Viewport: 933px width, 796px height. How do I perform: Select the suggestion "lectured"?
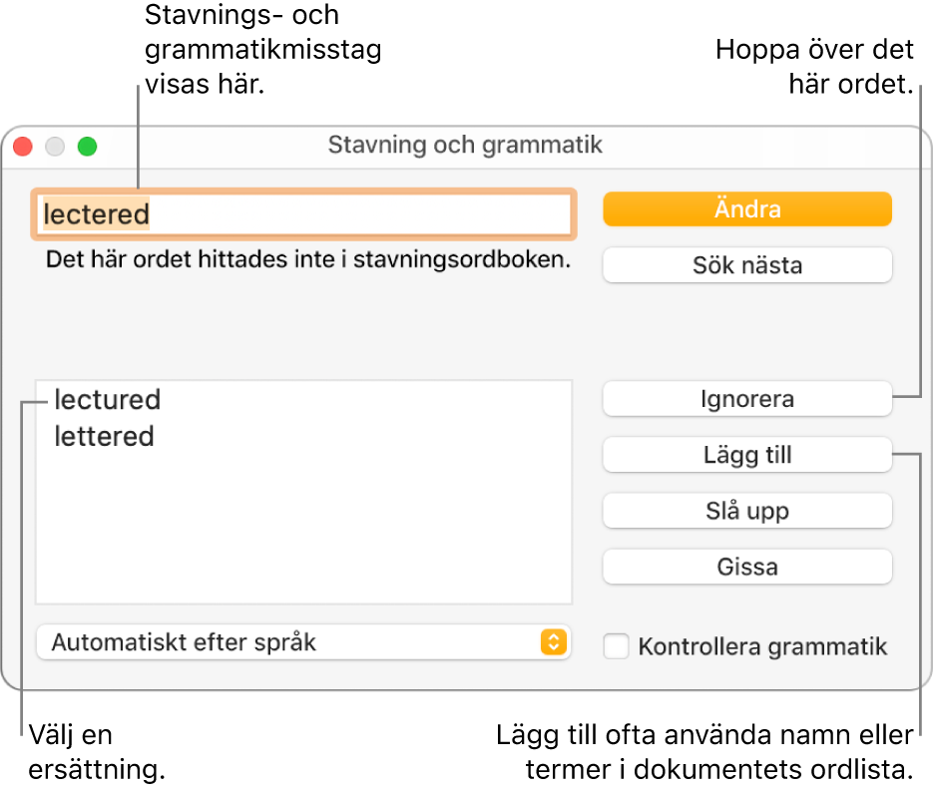107,400
